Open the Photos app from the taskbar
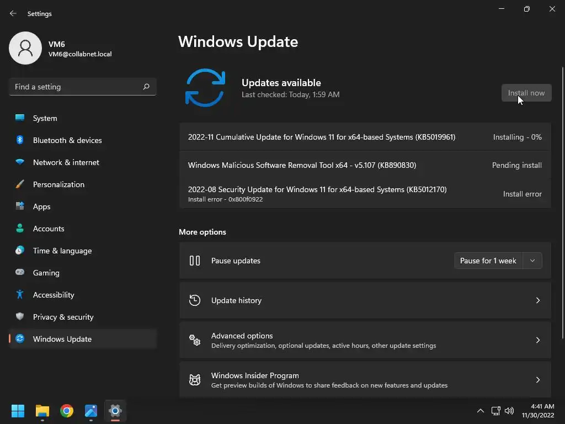This screenshot has height=424, width=565. click(91, 411)
